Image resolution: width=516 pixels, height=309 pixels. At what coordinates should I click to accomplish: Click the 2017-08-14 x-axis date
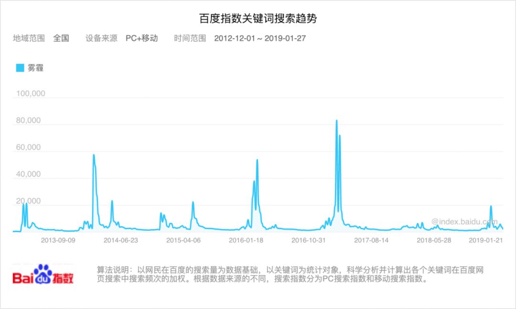point(371,240)
